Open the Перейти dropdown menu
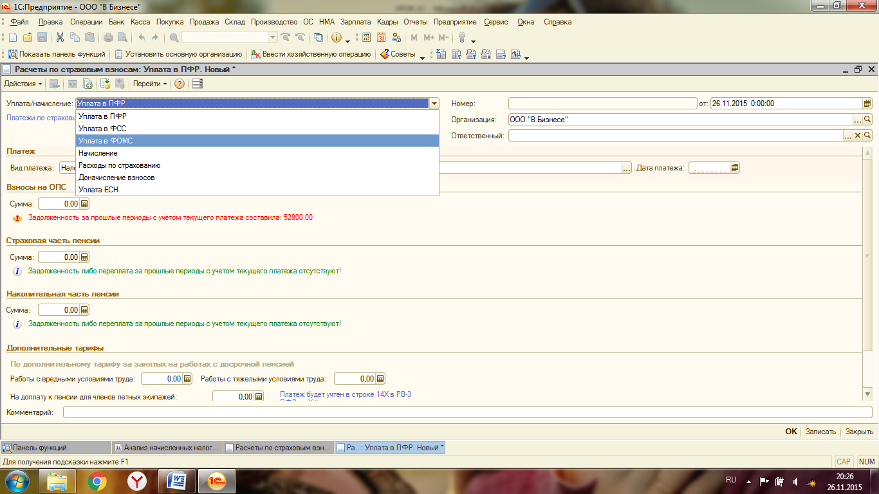The width and height of the screenshot is (879, 494). tap(150, 84)
